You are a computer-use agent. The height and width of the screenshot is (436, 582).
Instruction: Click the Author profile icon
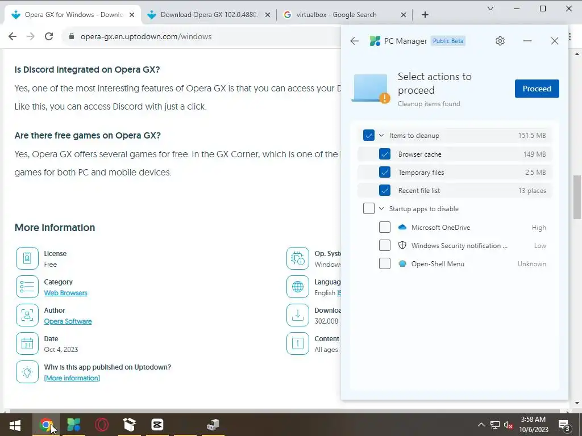pos(27,315)
